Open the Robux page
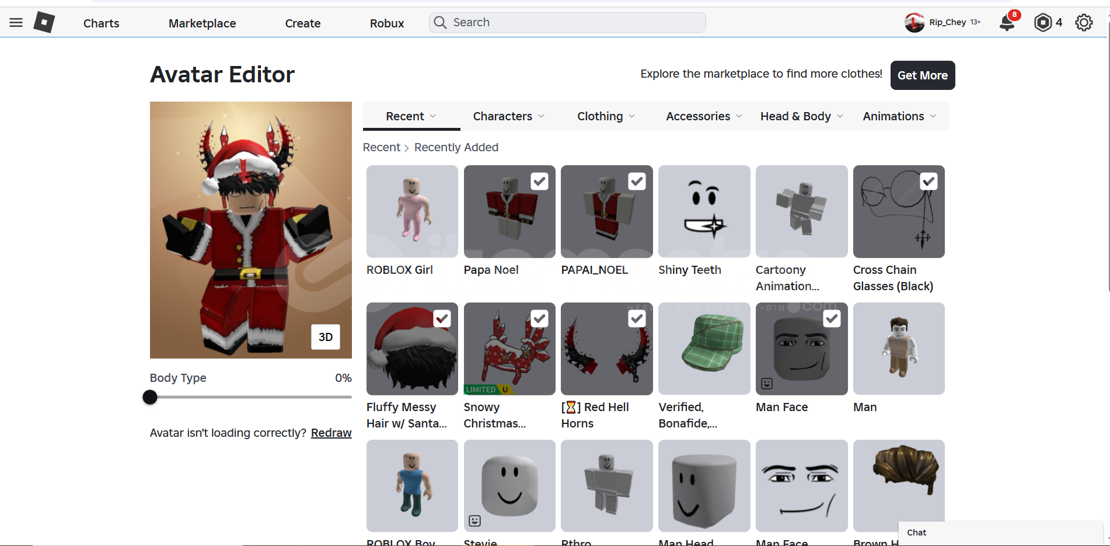The image size is (1110, 546). pyautogui.click(x=387, y=23)
